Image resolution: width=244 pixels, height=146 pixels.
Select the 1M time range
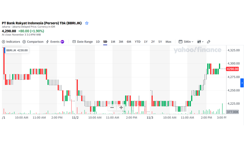(x=113, y=42)
